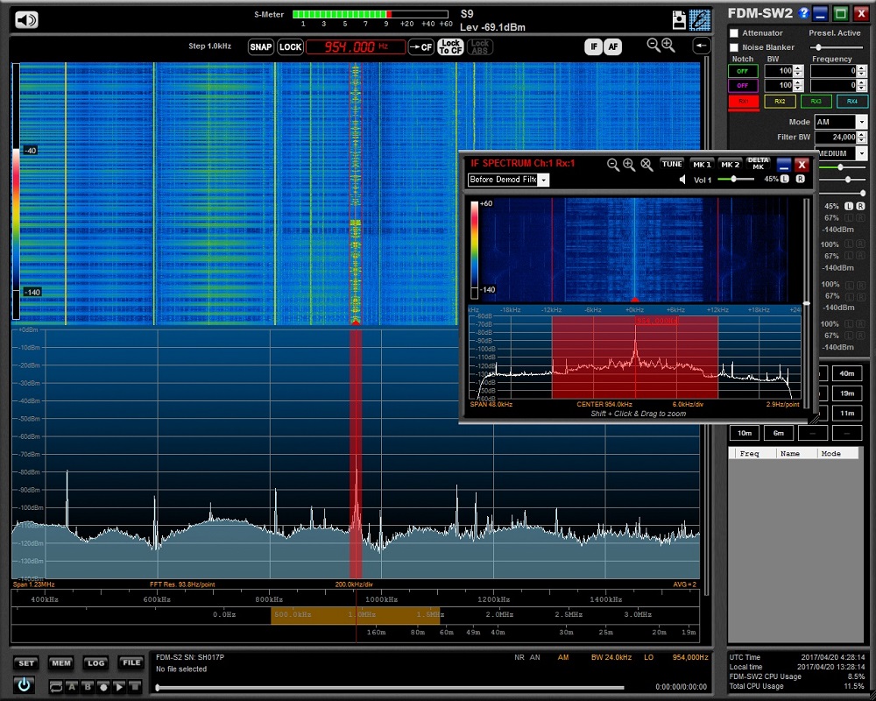
Task: Reset zoom in the IF Spectrum window
Action: (x=646, y=164)
